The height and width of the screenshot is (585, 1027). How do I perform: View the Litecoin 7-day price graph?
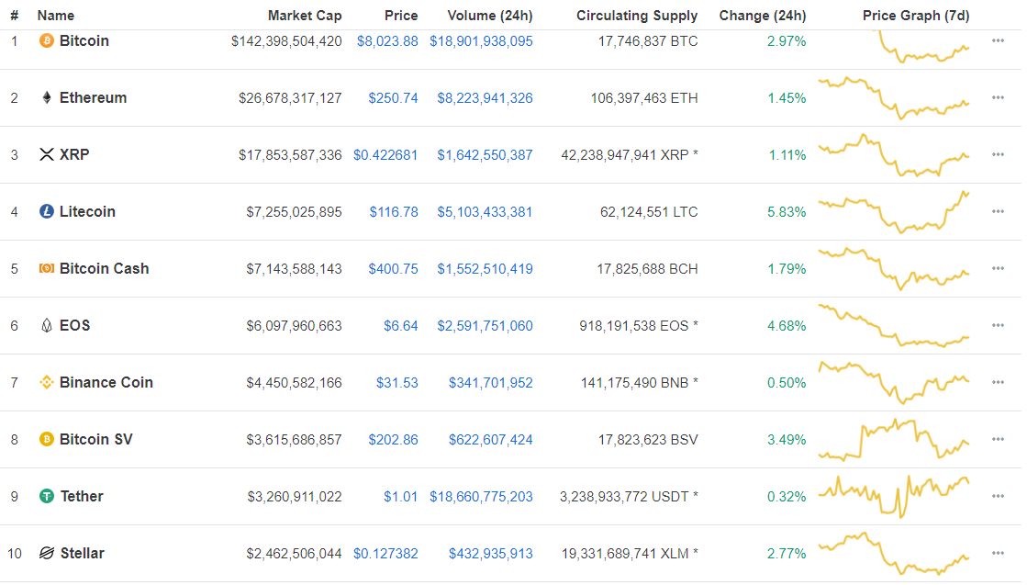pos(894,211)
